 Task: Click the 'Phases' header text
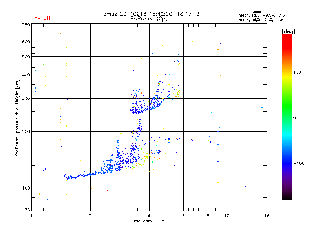tap(254, 11)
